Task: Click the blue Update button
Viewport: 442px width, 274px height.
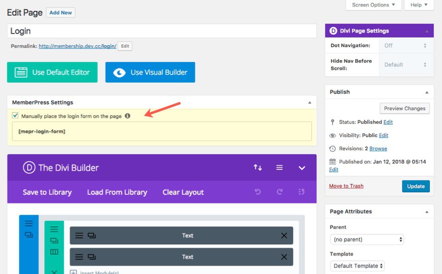Action: [416, 186]
